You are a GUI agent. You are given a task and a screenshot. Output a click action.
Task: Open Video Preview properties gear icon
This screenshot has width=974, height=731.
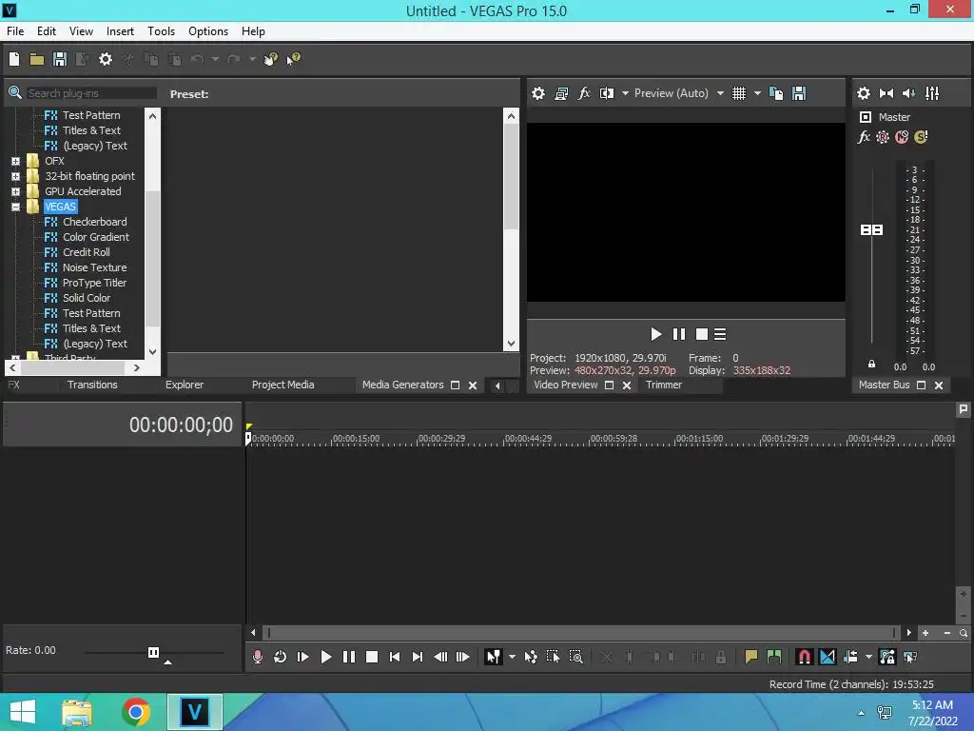538,93
